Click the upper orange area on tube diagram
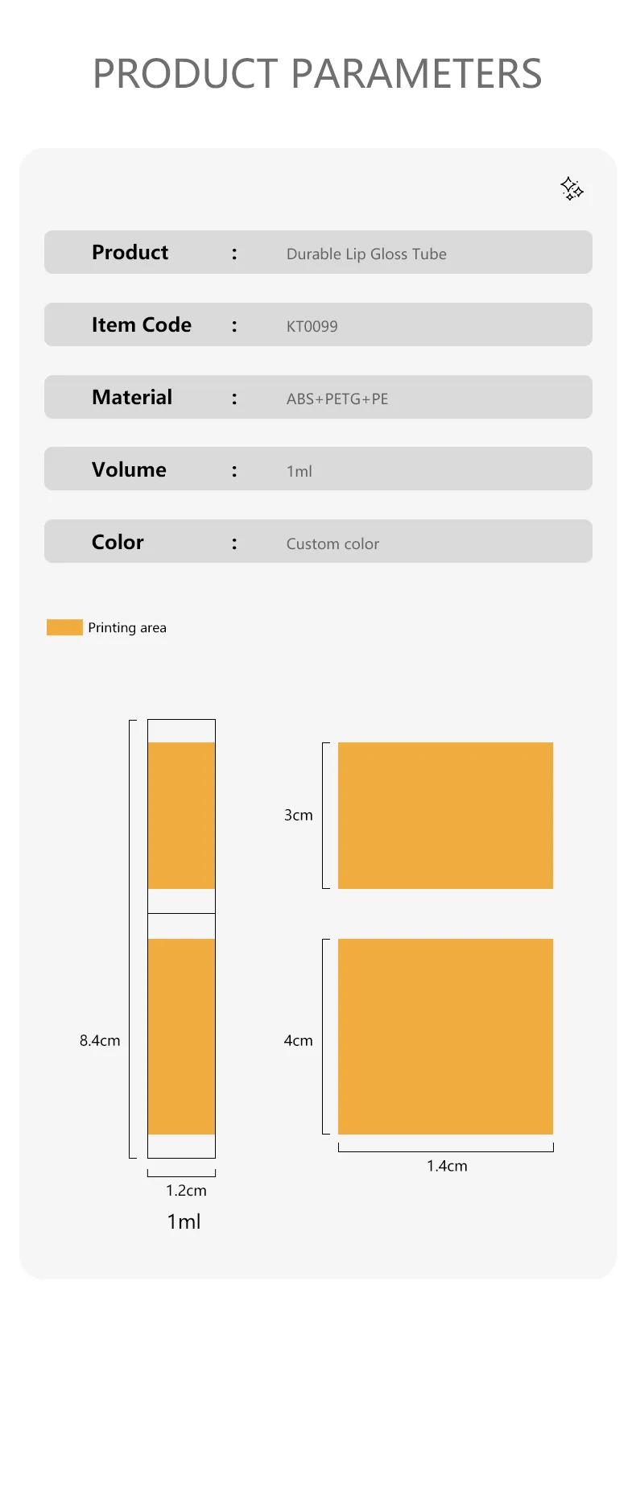636x1492 pixels. (x=181, y=816)
